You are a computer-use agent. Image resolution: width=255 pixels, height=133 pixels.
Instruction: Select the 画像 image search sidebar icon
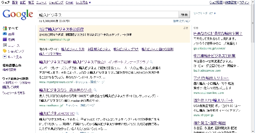click(x=5, y=34)
